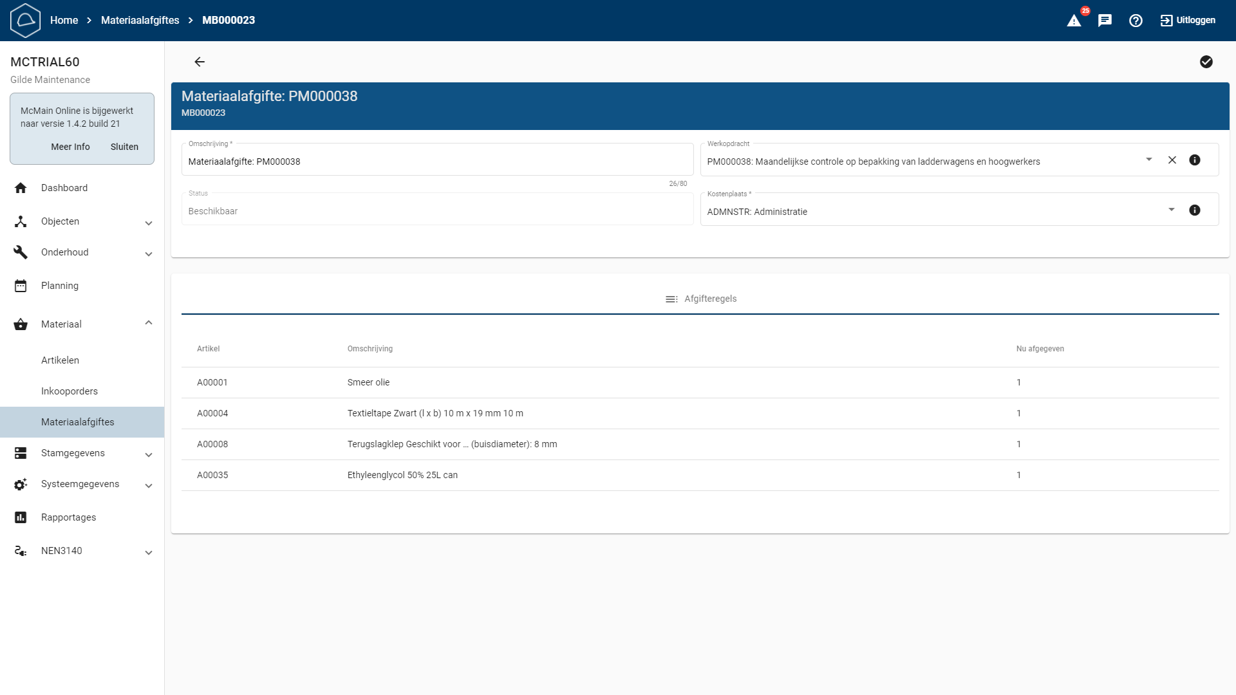Viewport: 1236px width, 695px height.
Task: Open the Werkopdracht dropdown arrow
Action: [x=1149, y=160]
